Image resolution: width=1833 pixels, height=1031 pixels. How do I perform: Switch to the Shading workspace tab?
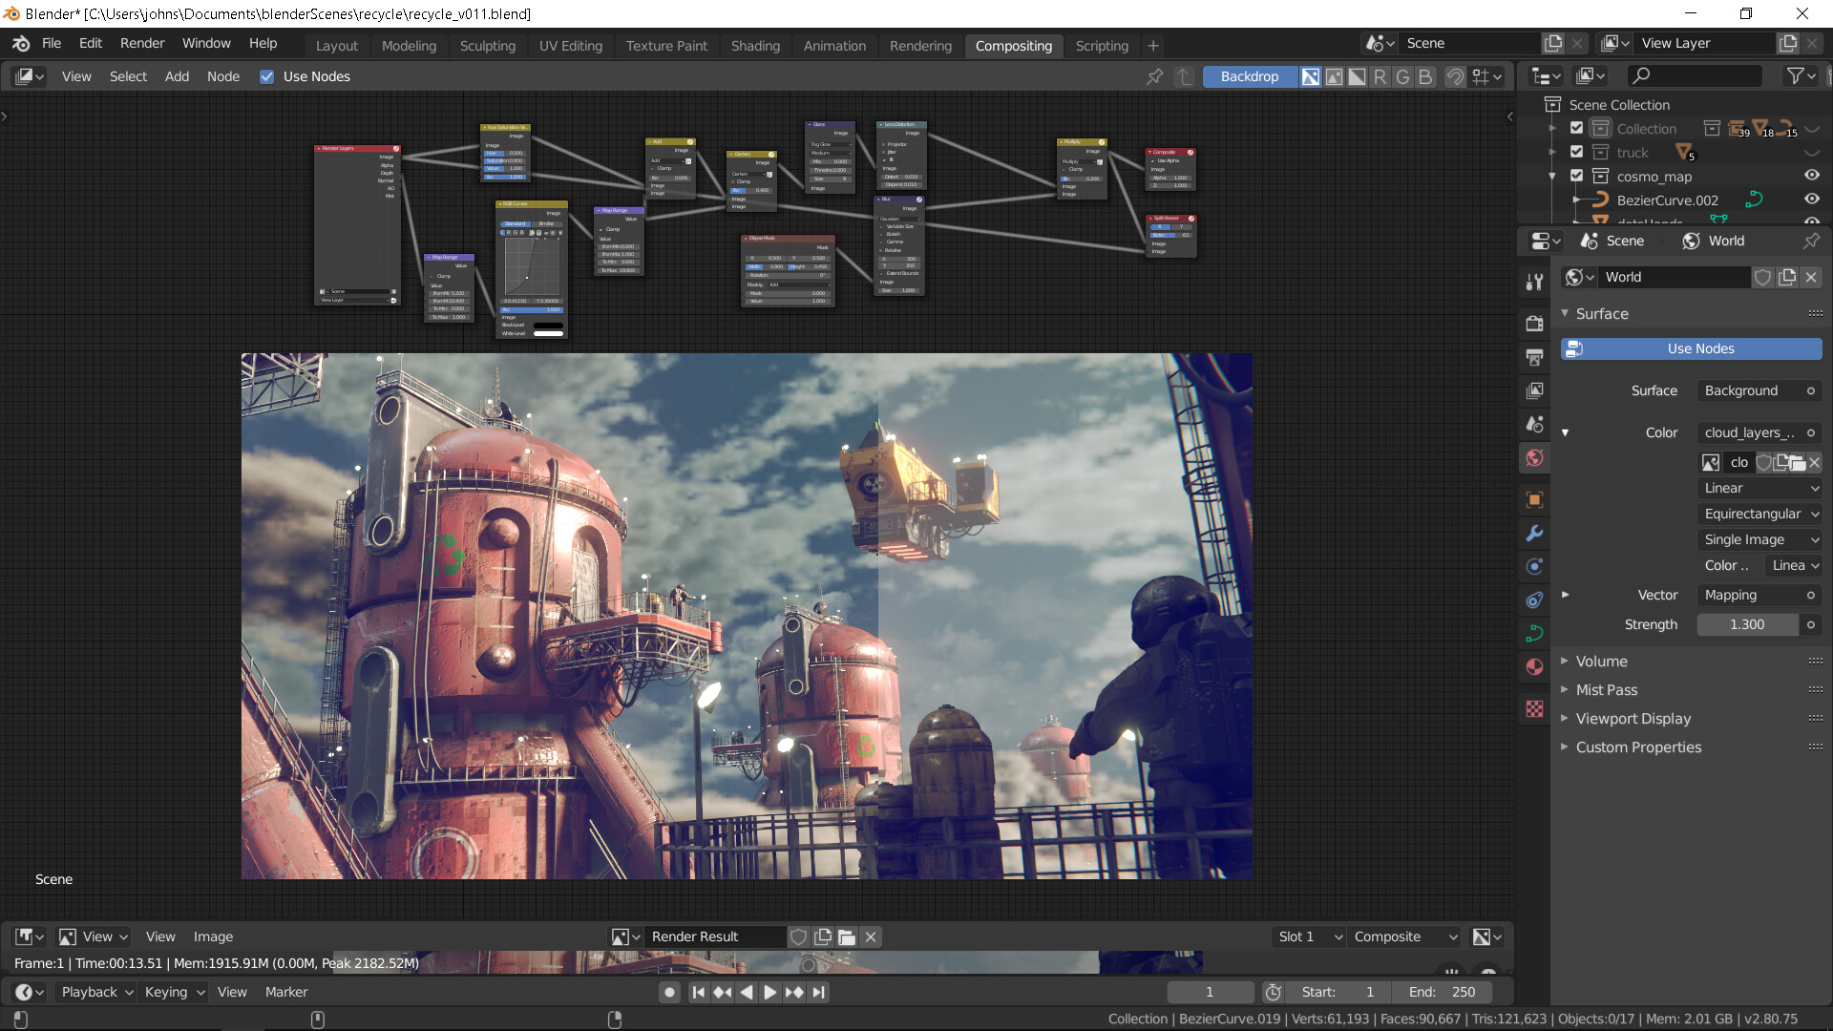tap(755, 45)
